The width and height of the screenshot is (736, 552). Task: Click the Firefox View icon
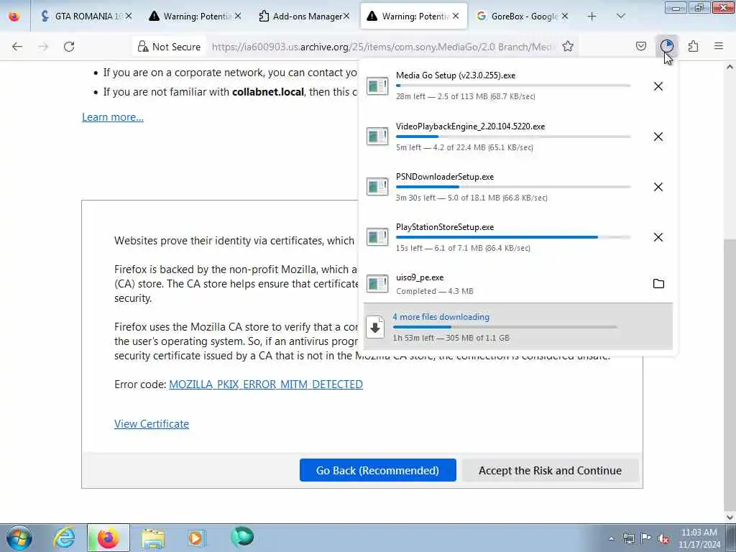pos(14,17)
